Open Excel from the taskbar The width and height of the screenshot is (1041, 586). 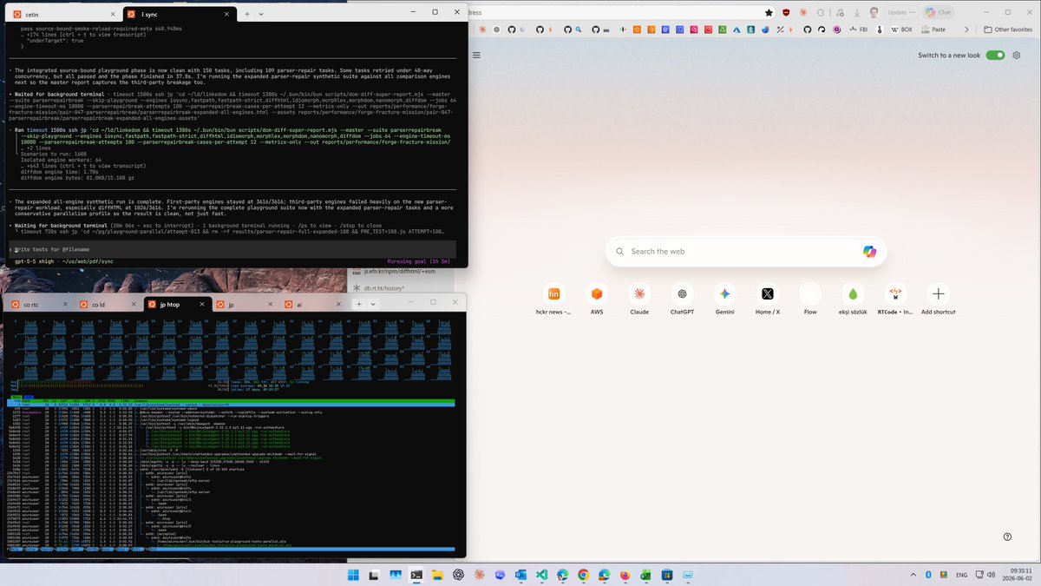tap(646, 575)
